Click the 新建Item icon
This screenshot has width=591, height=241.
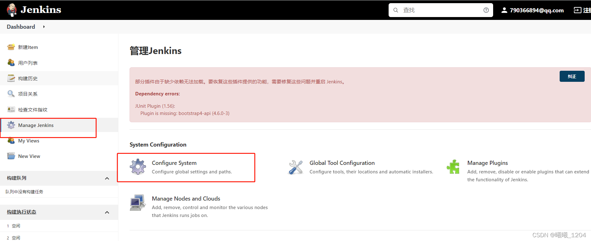(11, 47)
